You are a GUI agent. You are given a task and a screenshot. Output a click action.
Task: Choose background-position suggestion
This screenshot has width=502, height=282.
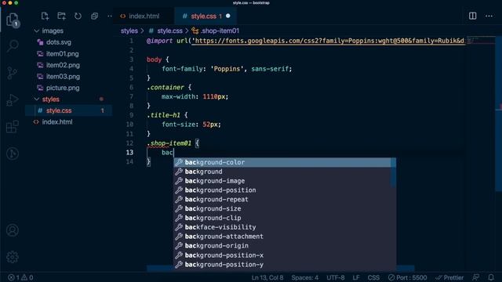point(282,190)
